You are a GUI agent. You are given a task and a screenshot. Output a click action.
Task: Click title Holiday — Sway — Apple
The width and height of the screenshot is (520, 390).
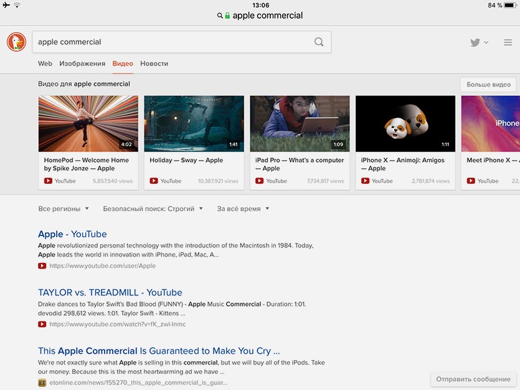(x=186, y=160)
